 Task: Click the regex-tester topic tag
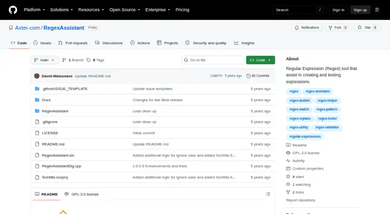click(327, 119)
